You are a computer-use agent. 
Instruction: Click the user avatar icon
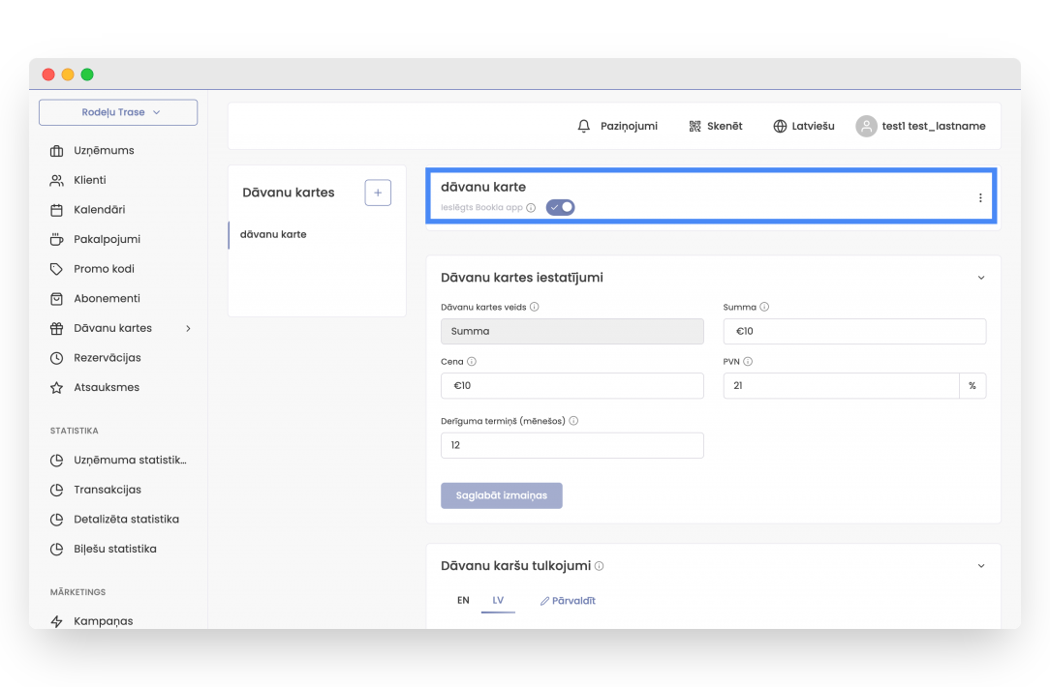coord(866,126)
